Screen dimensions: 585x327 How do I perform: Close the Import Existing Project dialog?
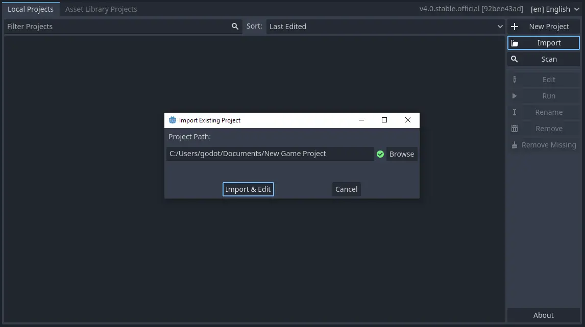(x=408, y=120)
